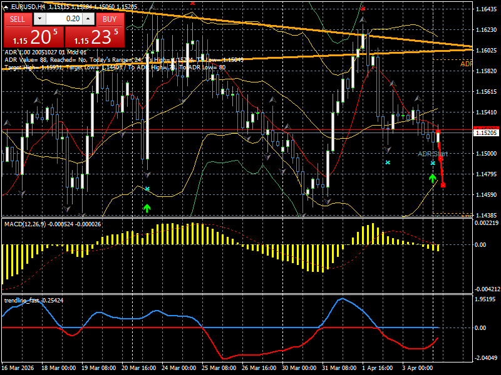Select the trendline_fast indicator label
Viewport: 501px width, 375px height.
(34, 301)
